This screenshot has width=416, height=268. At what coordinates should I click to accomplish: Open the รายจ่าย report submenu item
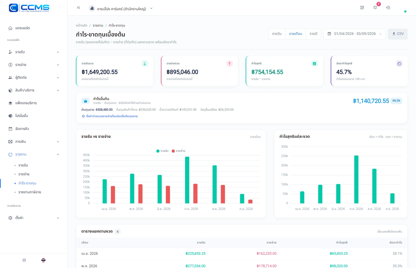24,174
